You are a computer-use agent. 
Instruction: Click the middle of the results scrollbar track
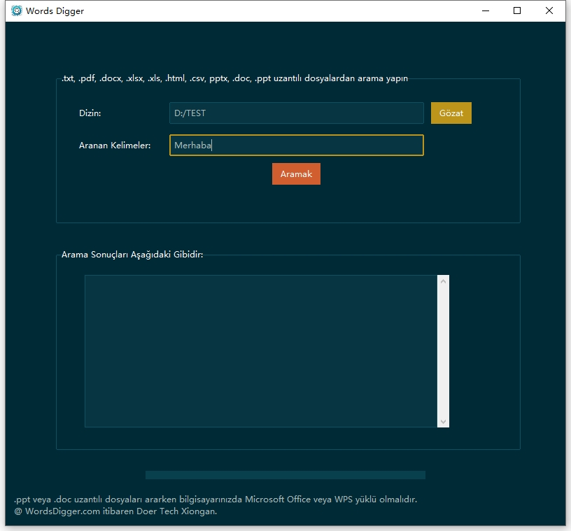click(x=442, y=351)
